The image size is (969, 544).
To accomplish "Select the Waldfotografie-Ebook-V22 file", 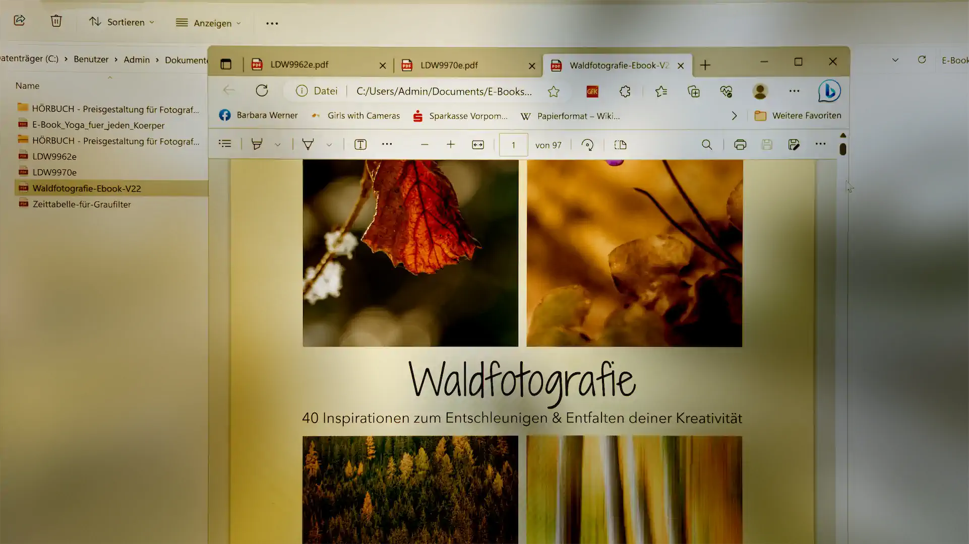I will (x=111, y=188).
